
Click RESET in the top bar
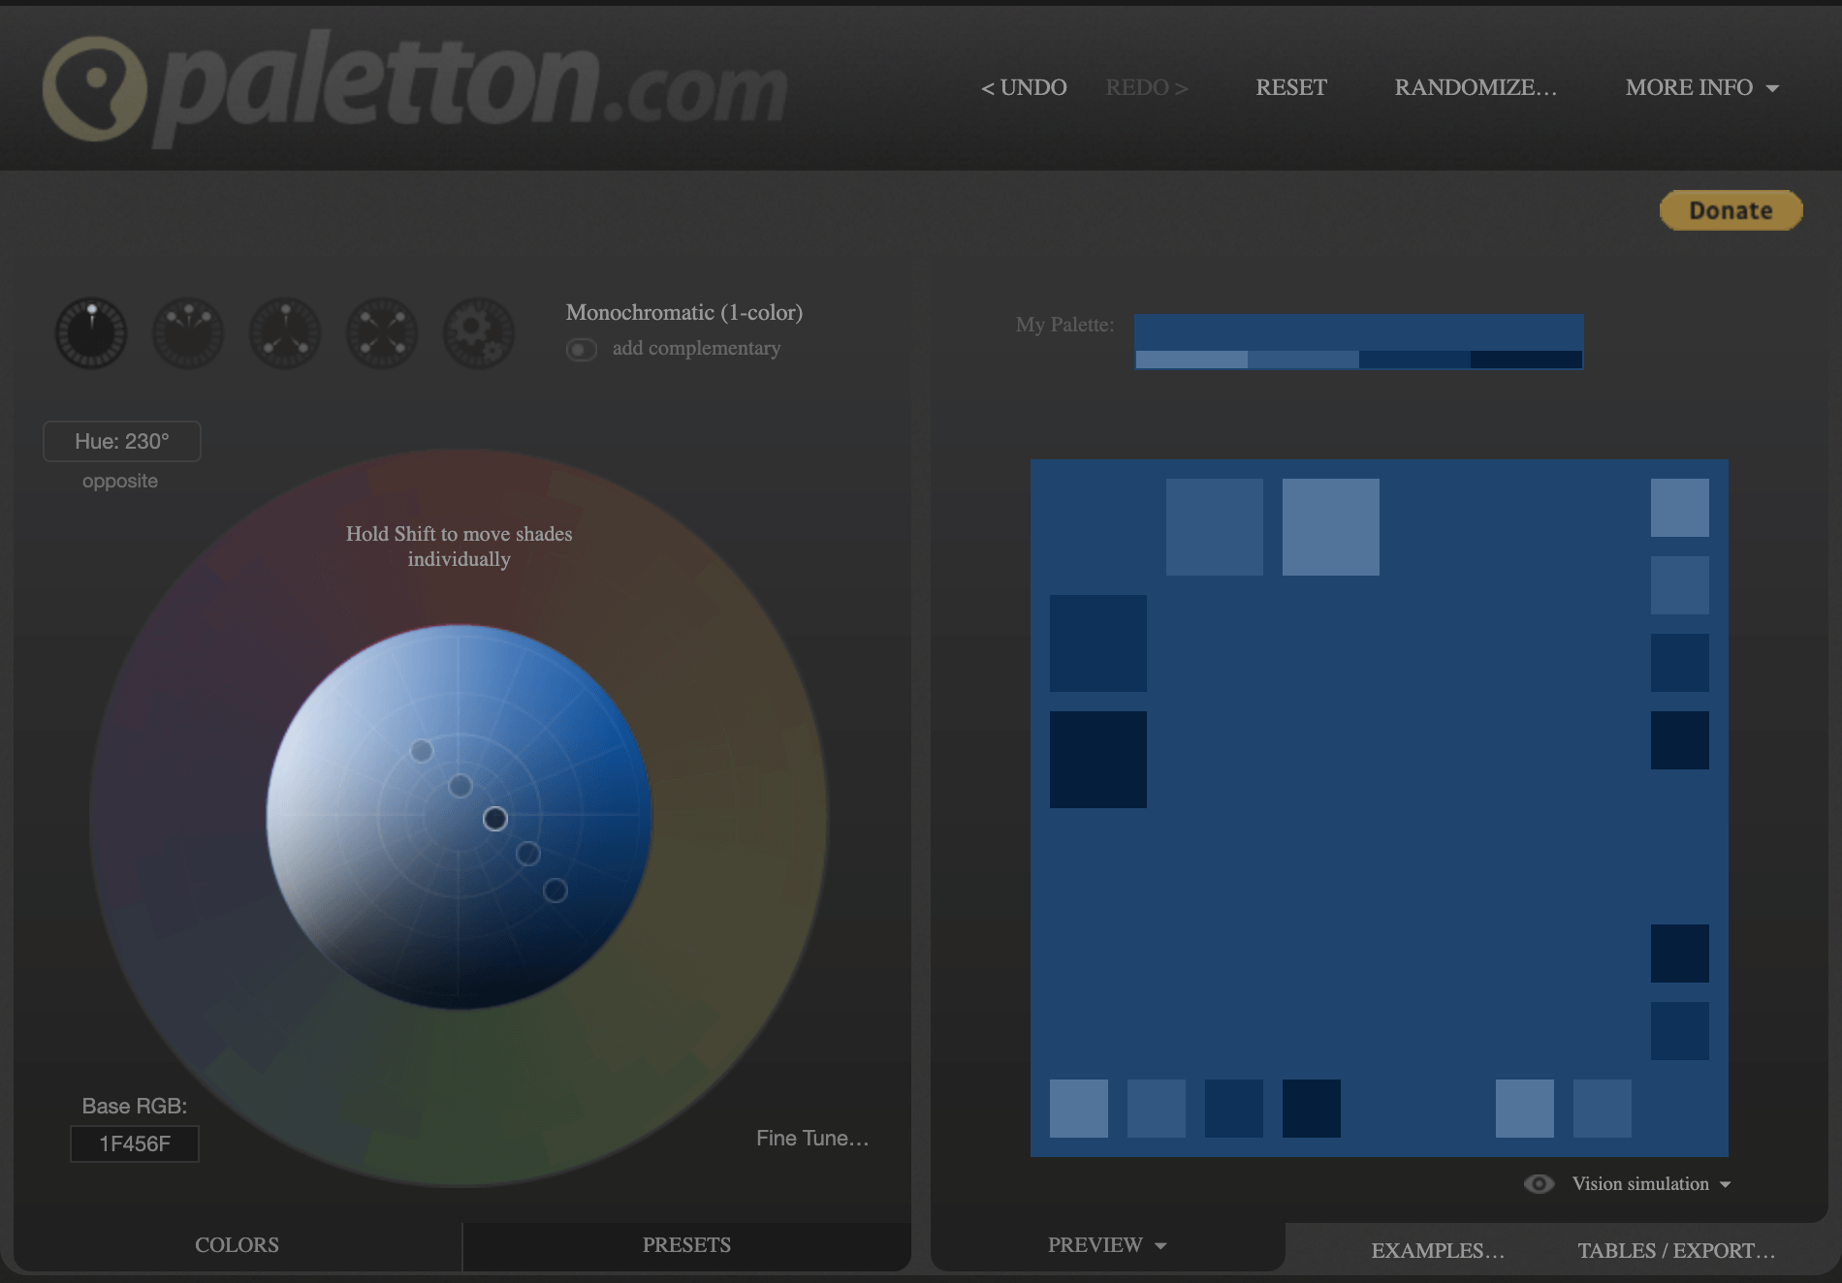click(1291, 87)
